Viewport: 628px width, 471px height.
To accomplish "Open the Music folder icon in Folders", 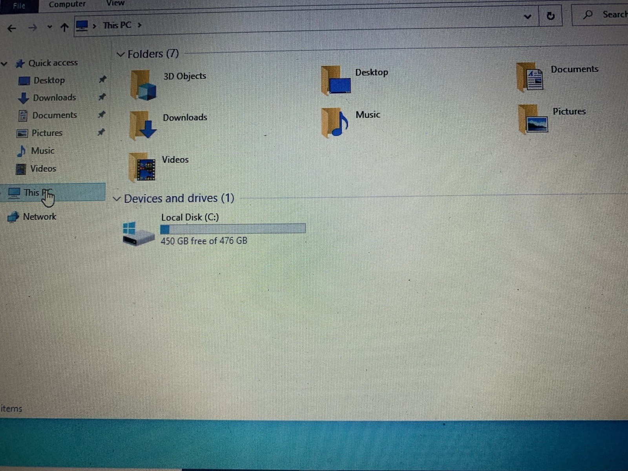I will point(335,122).
